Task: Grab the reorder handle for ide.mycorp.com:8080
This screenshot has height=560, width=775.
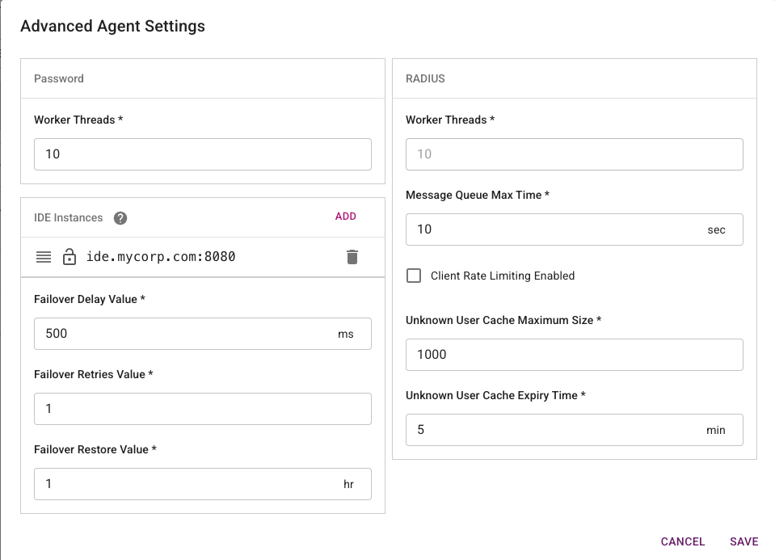Action: [44, 257]
